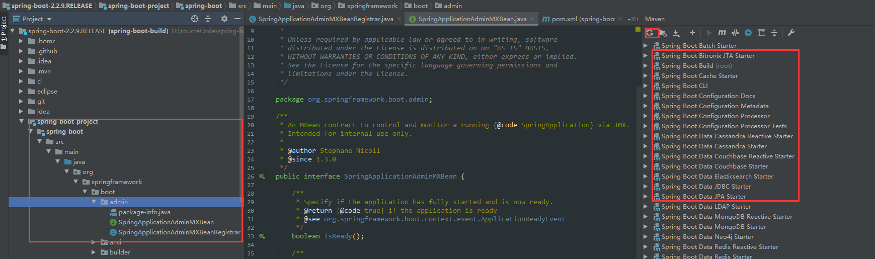Viewport: 875px width, 259px height.
Task: Select the springframework package in tree
Action: (117, 182)
